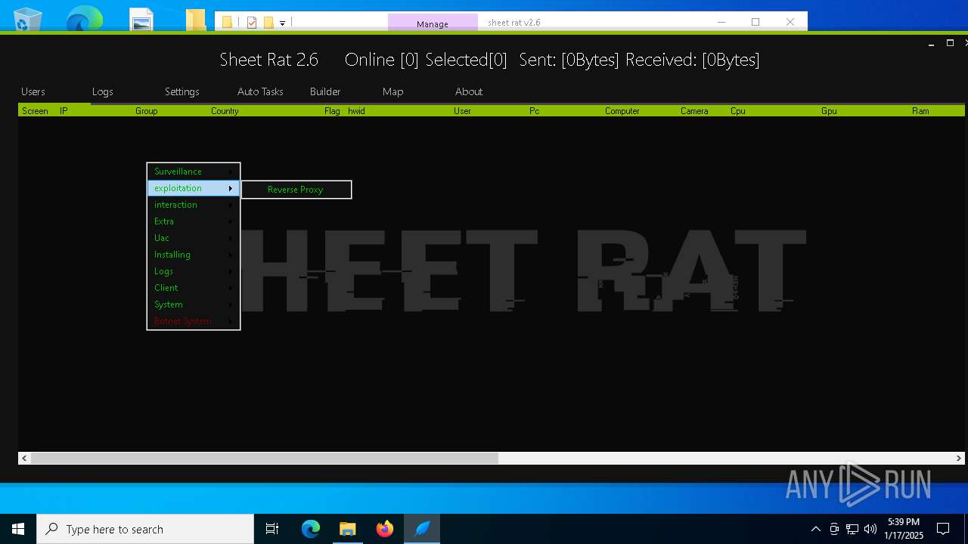Close the sheet rat v2.6 Explorer window
The height and width of the screenshot is (544, 968).
(x=790, y=22)
